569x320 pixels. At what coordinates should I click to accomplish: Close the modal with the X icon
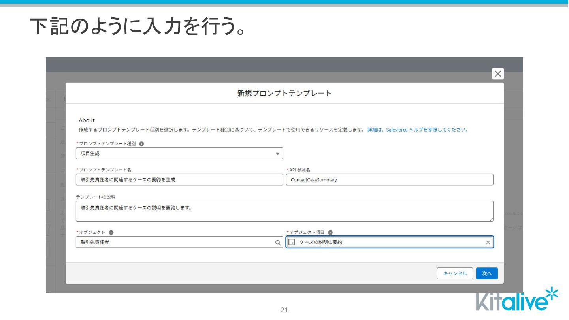pyautogui.click(x=498, y=73)
